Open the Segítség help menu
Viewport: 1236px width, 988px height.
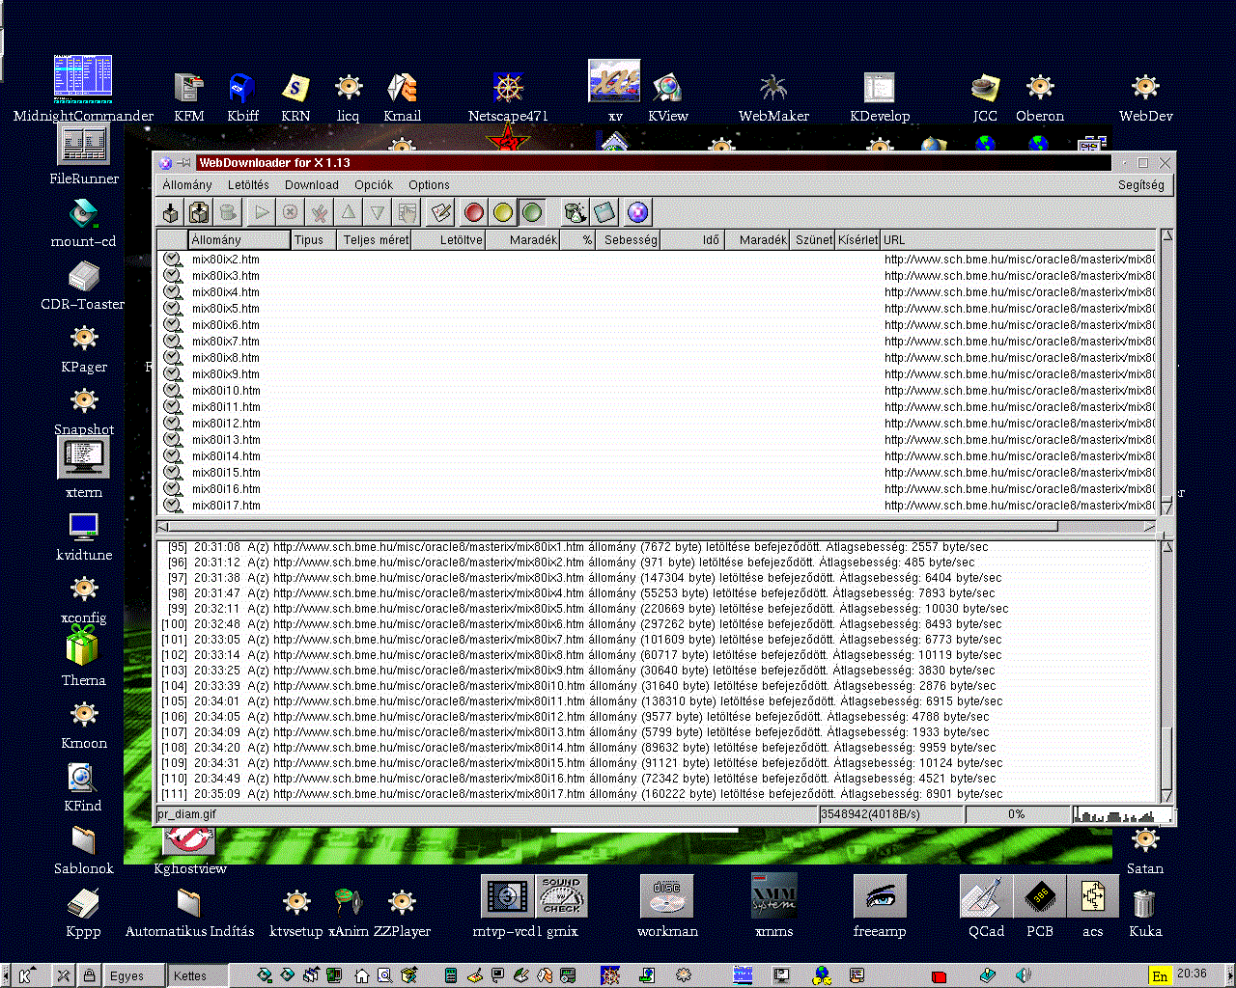(x=1140, y=185)
